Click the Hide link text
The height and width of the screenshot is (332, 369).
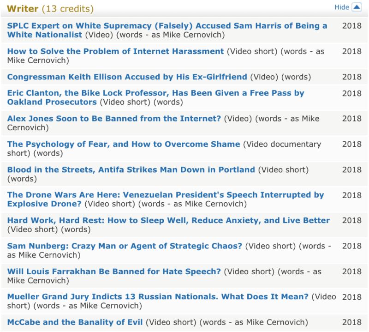[341, 7]
